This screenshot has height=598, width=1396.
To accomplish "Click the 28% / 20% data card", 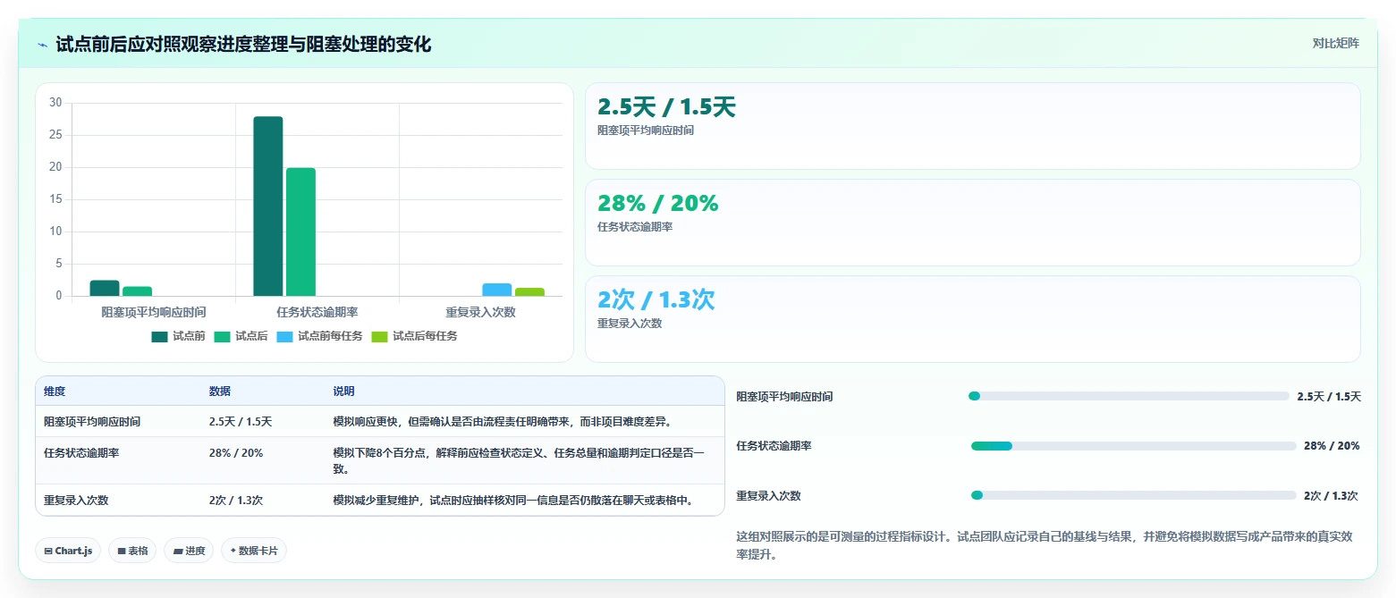I will [972, 223].
